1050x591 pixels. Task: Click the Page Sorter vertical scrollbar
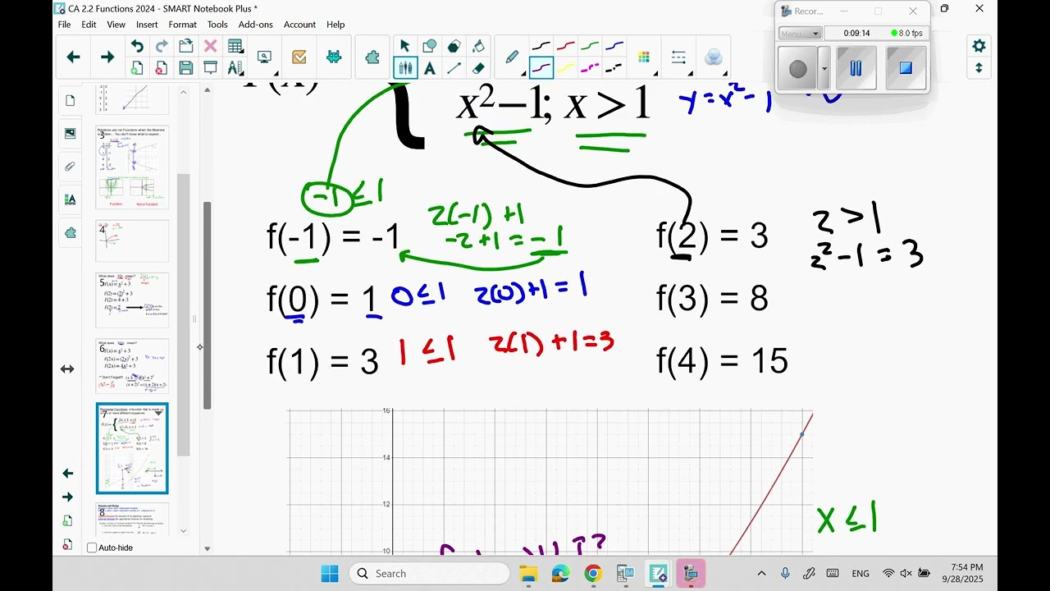pyautogui.click(x=184, y=314)
